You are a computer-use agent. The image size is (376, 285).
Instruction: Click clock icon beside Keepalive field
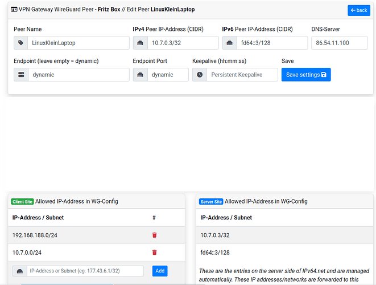tap(200, 75)
